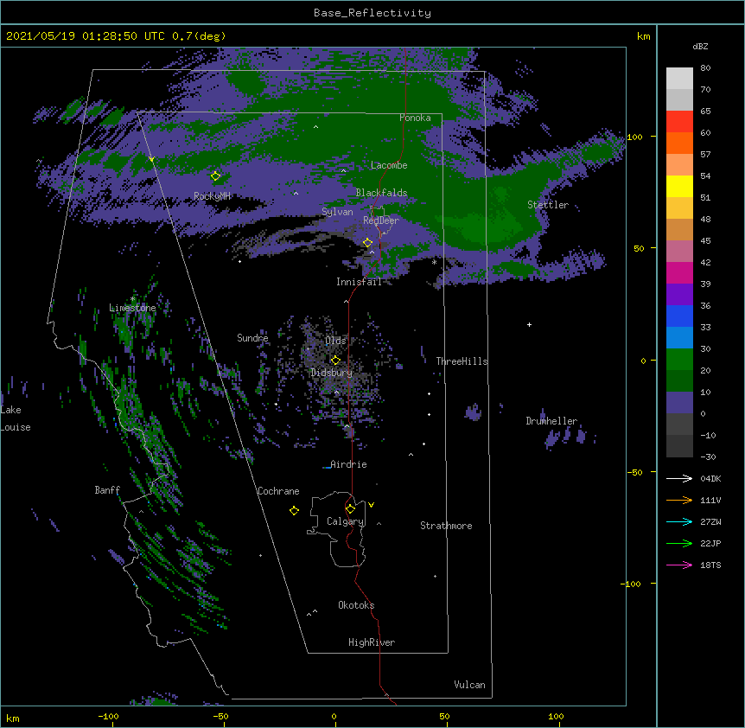Click the RedDeer city label
This screenshot has height=728, width=745.
point(381,220)
